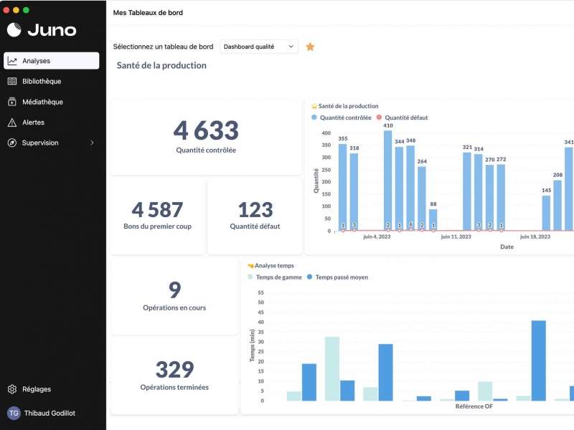This screenshot has width=574, height=430.
Task: Toggle the orange favorite star
Action: click(310, 47)
